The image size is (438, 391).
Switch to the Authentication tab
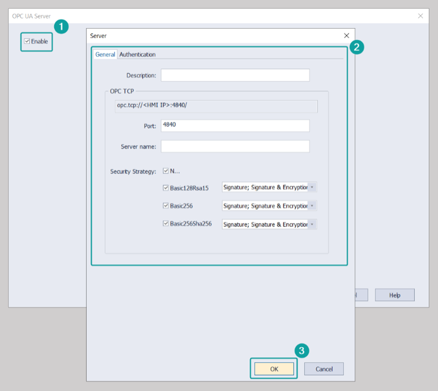click(137, 55)
